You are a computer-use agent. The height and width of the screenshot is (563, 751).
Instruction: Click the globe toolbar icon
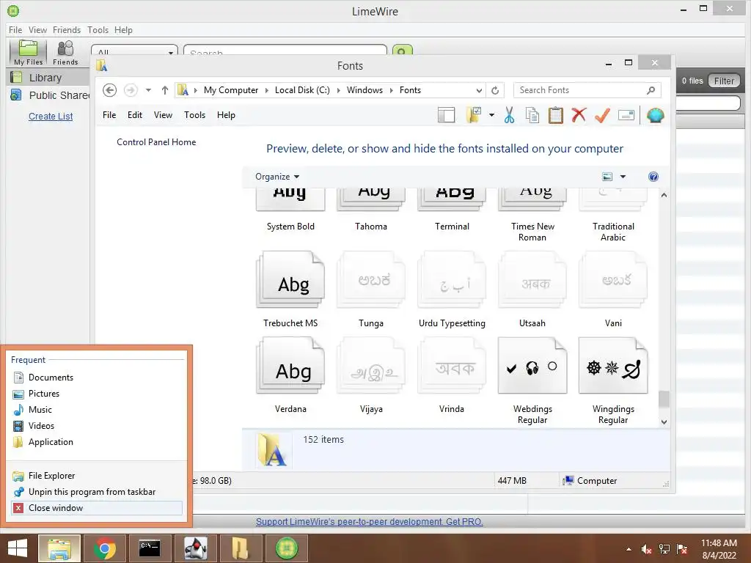point(655,115)
